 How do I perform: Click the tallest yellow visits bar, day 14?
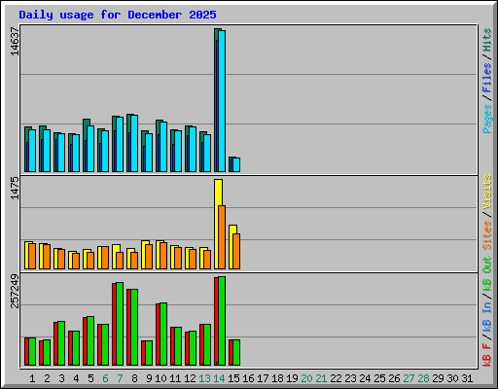coord(218,225)
